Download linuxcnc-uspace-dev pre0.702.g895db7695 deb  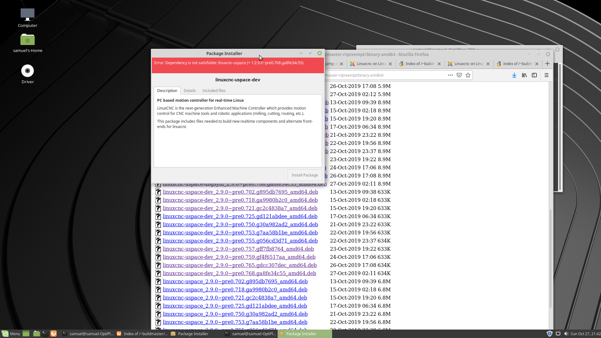(x=240, y=192)
